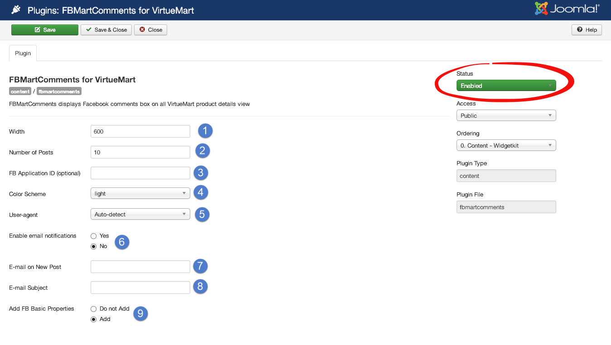Open the Access Public dropdown
611x345 pixels.
click(x=506, y=115)
